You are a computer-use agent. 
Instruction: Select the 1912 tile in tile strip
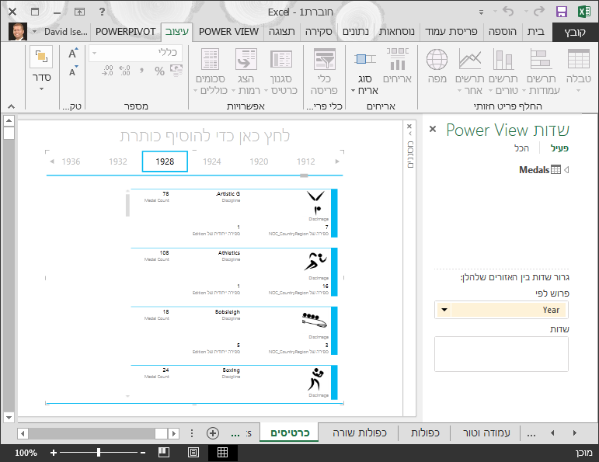[x=306, y=162]
